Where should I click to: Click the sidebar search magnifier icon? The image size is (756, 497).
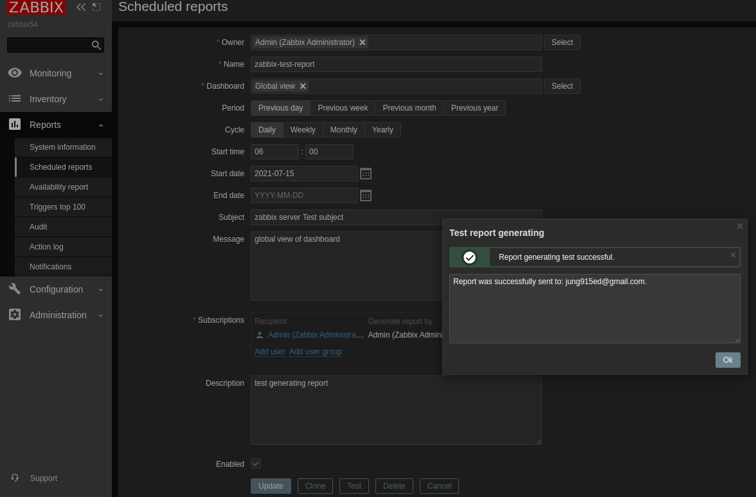pos(96,45)
